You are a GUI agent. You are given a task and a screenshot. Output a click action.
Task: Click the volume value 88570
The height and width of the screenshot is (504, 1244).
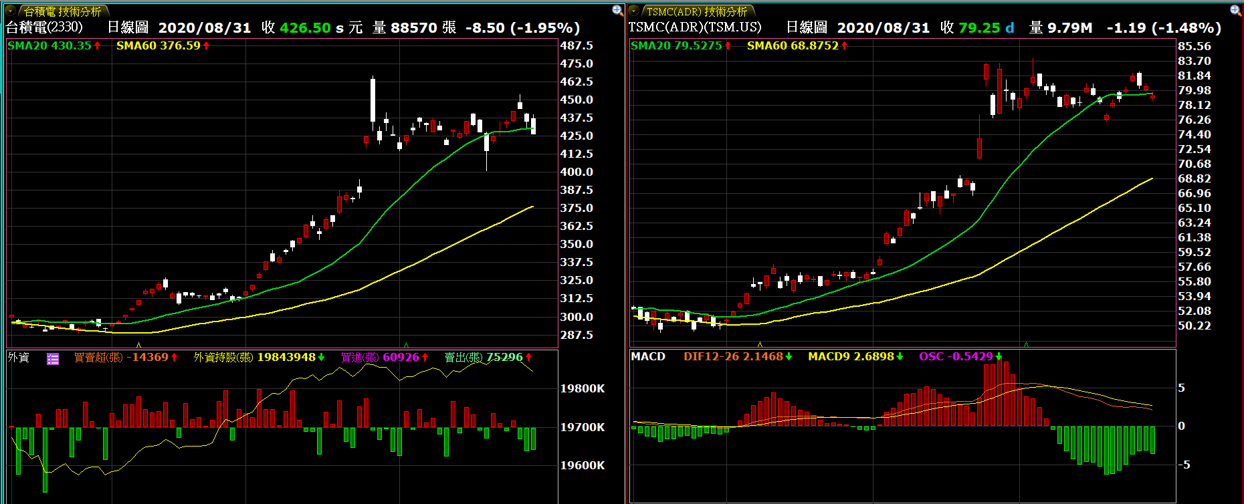(x=414, y=27)
